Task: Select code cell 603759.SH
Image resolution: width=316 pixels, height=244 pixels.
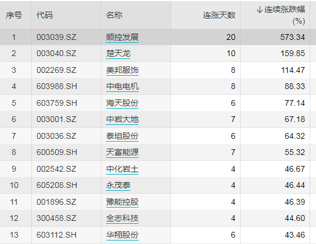Action: pyautogui.click(x=57, y=103)
